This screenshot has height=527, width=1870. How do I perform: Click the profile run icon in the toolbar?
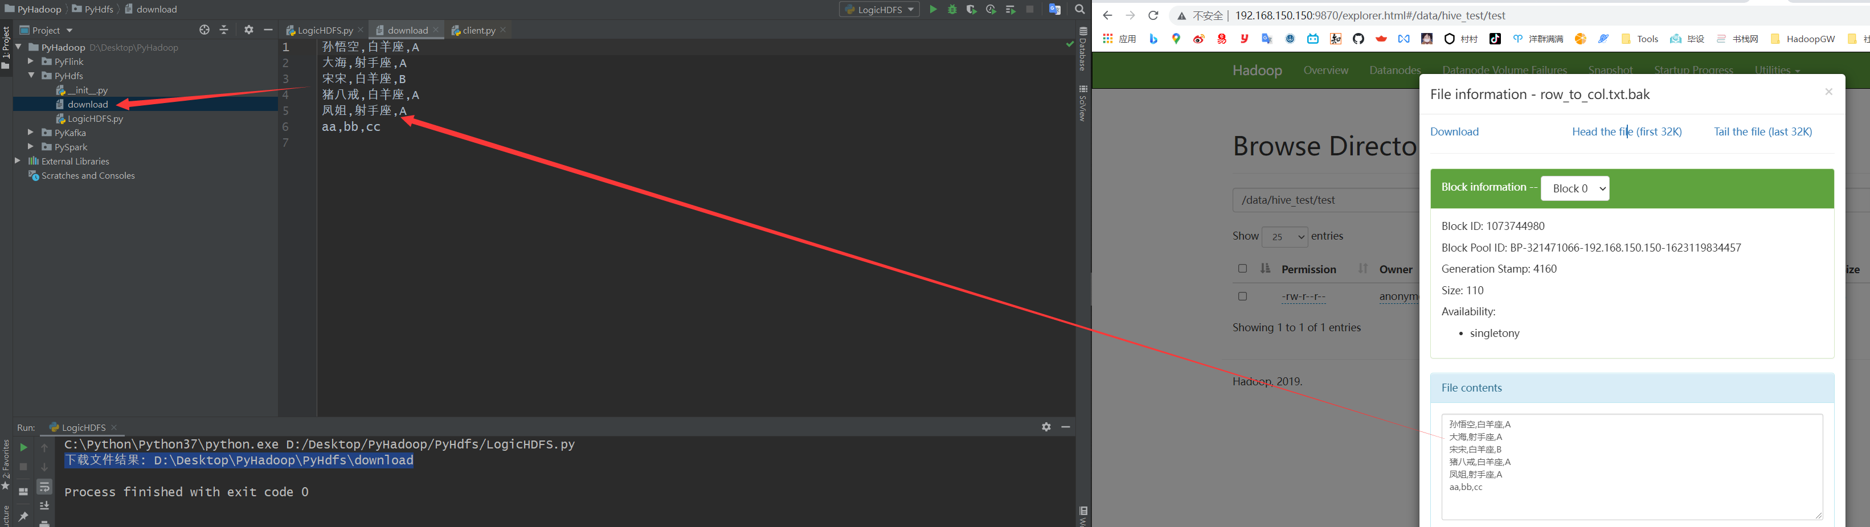click(x=991, y=10)
